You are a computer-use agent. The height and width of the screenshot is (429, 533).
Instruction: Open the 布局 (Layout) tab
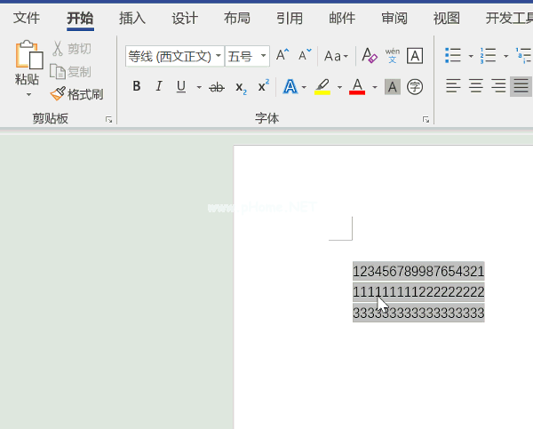pos(237,18)
